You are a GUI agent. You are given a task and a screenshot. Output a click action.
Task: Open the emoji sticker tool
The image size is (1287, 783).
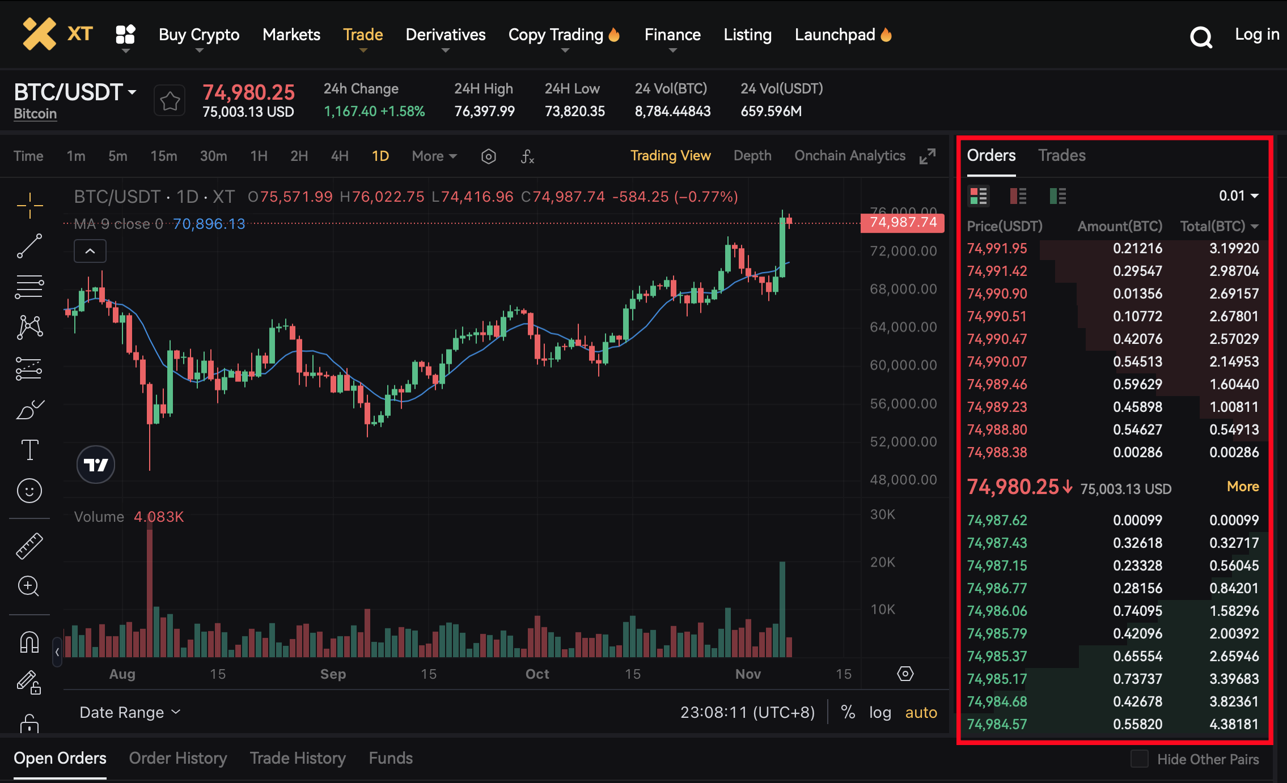pyautogui.click(x=29, y=491)
